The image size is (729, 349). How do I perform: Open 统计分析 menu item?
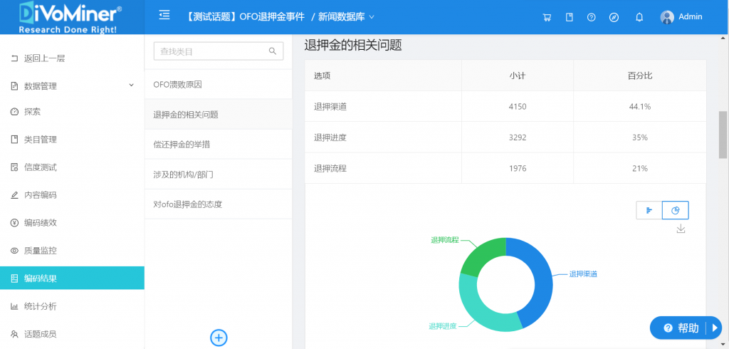coord(72,306)
